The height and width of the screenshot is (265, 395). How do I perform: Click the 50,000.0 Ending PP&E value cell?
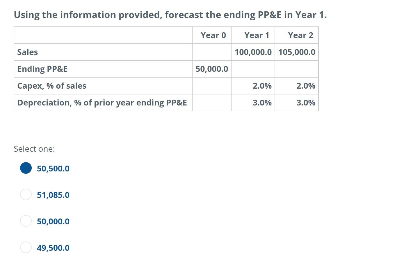pyautogui.click(x=212, y=69)
